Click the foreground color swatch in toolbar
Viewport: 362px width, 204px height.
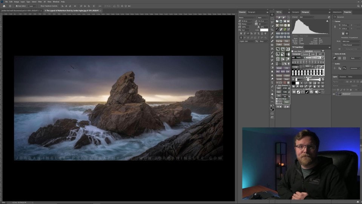pos(271,108)
